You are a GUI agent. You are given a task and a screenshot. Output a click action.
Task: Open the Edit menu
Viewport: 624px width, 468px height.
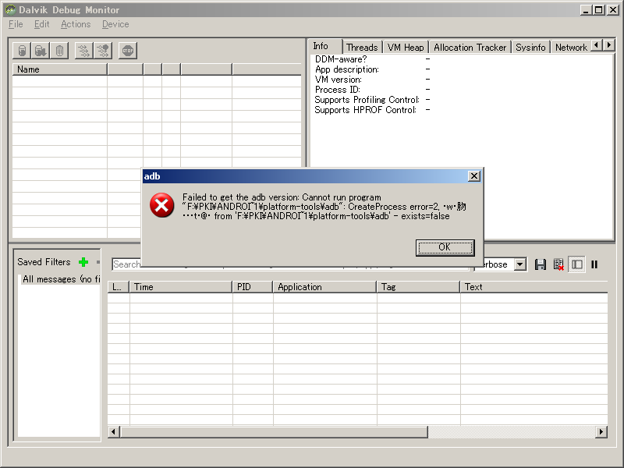click(42, 24)
